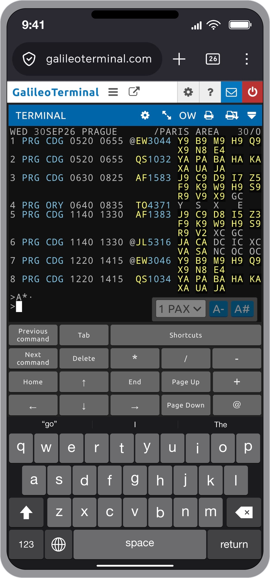Click flight AF1583 in line 3
The image size is (270, 578).
pos(153,178)
